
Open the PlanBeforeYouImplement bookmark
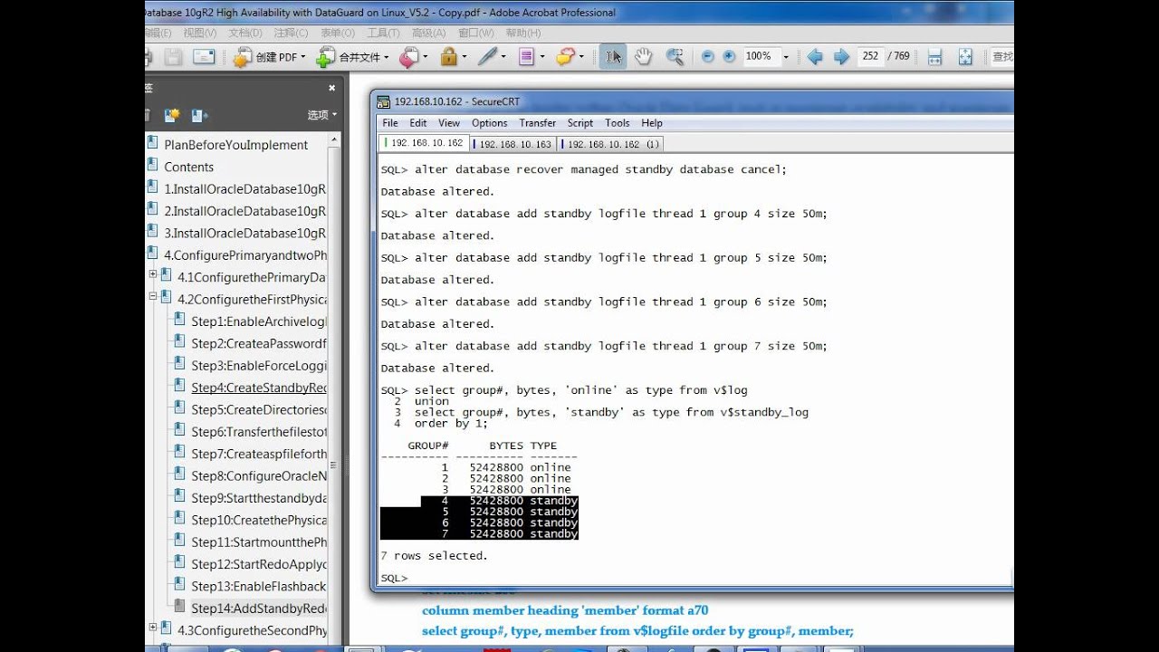pos(235,145)
